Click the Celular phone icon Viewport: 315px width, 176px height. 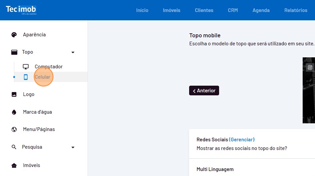pos(26,77)
